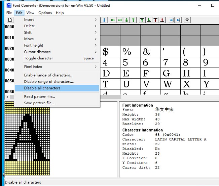Image resolution: width=219 pixels, height=186 pixels.
Task: Close the open Edit menu
Action: pos(19,13)
